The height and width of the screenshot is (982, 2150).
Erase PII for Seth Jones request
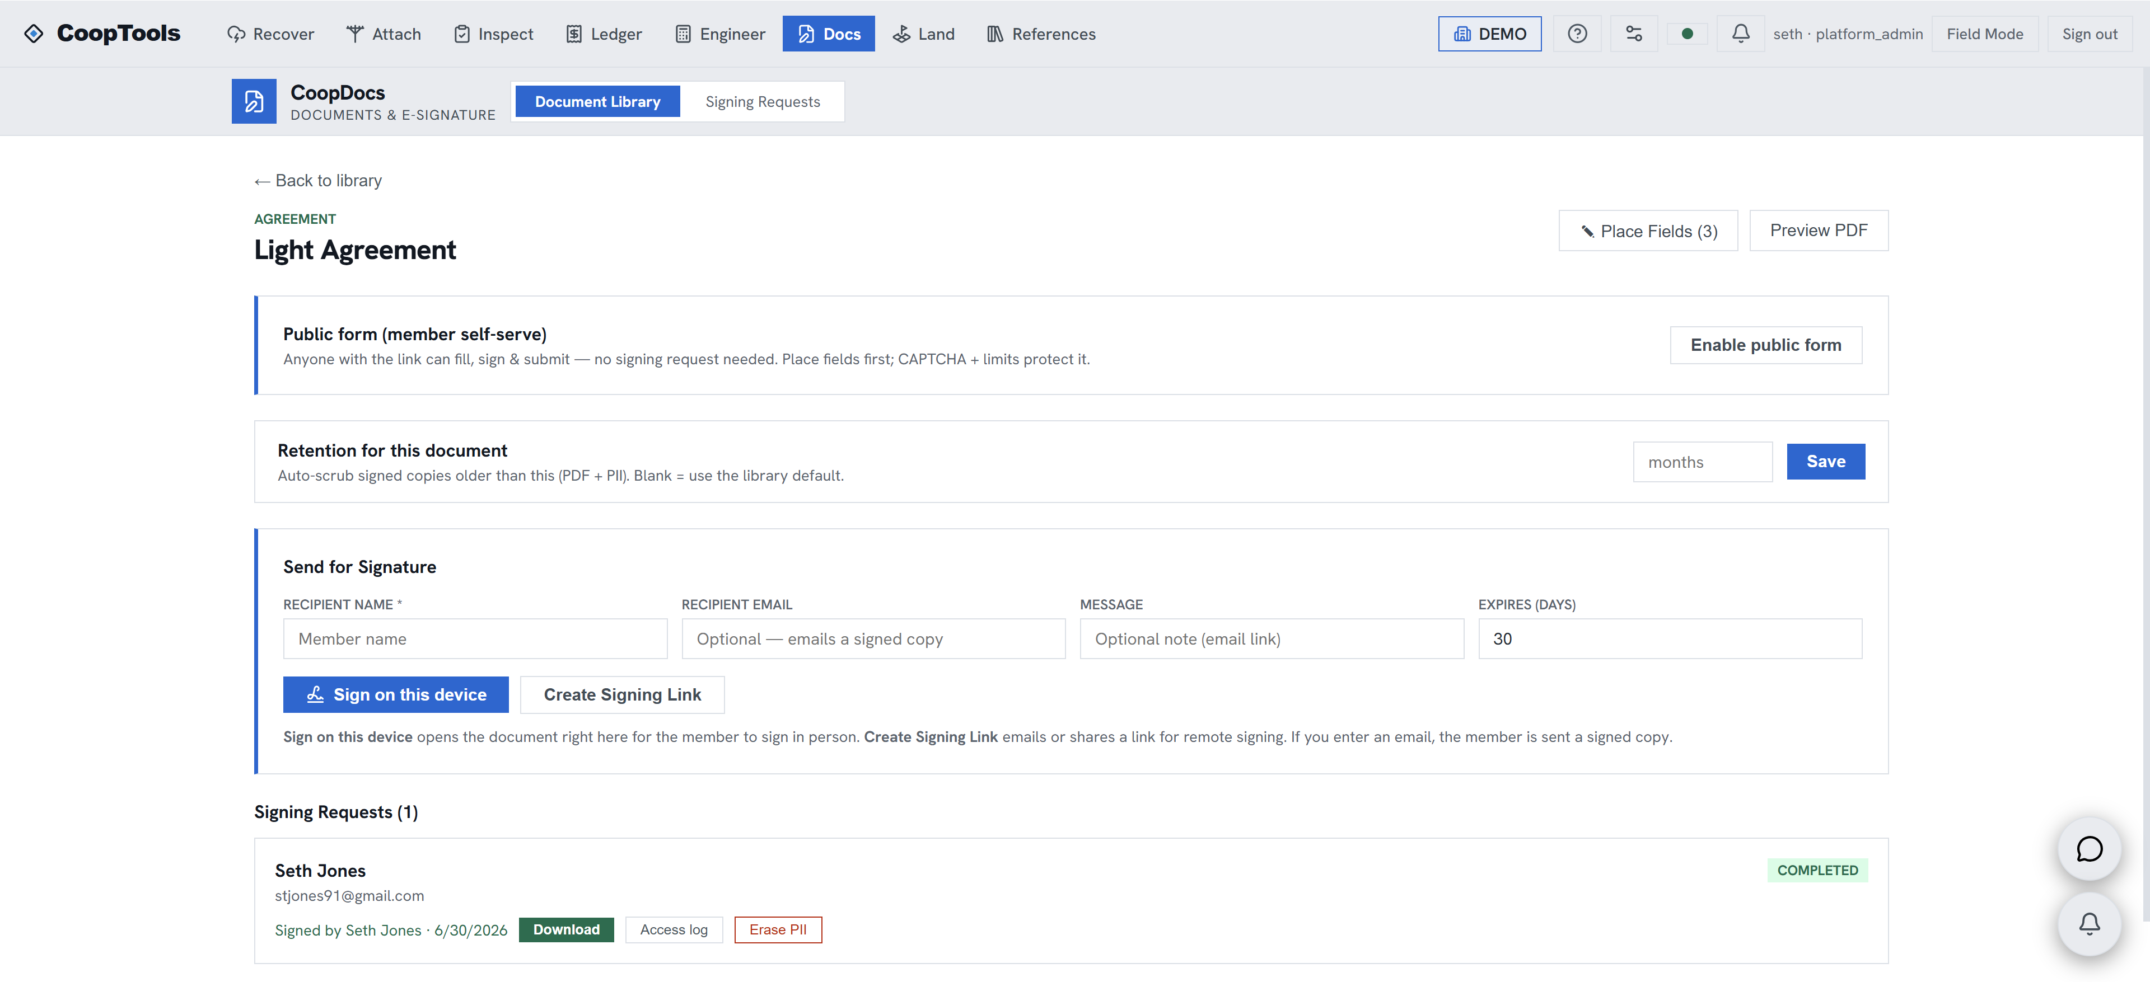point(778,929)
